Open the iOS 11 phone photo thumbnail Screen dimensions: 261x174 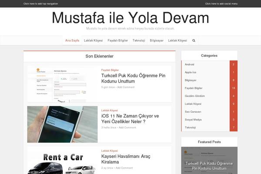[x=62, y=124]
